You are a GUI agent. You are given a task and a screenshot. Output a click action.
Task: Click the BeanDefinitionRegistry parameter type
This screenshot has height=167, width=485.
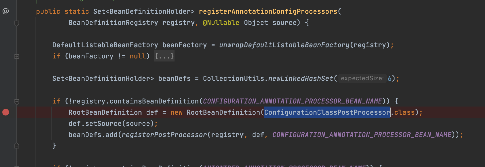point(113,23)
